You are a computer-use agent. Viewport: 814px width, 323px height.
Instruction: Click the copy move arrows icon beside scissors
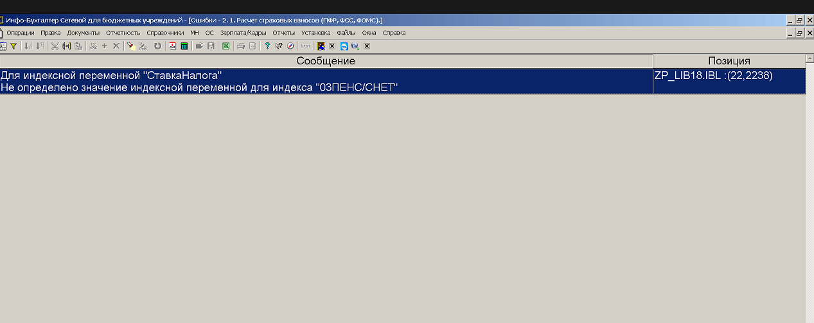(66, 46)
